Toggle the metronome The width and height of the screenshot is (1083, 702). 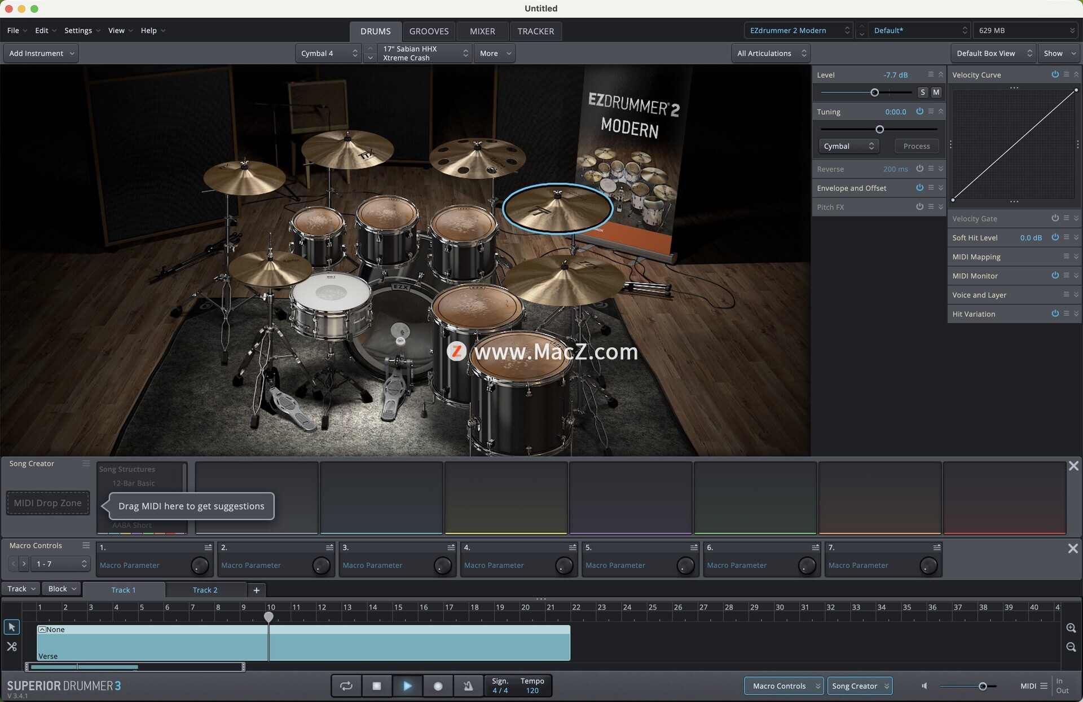(x=468, y=686)
